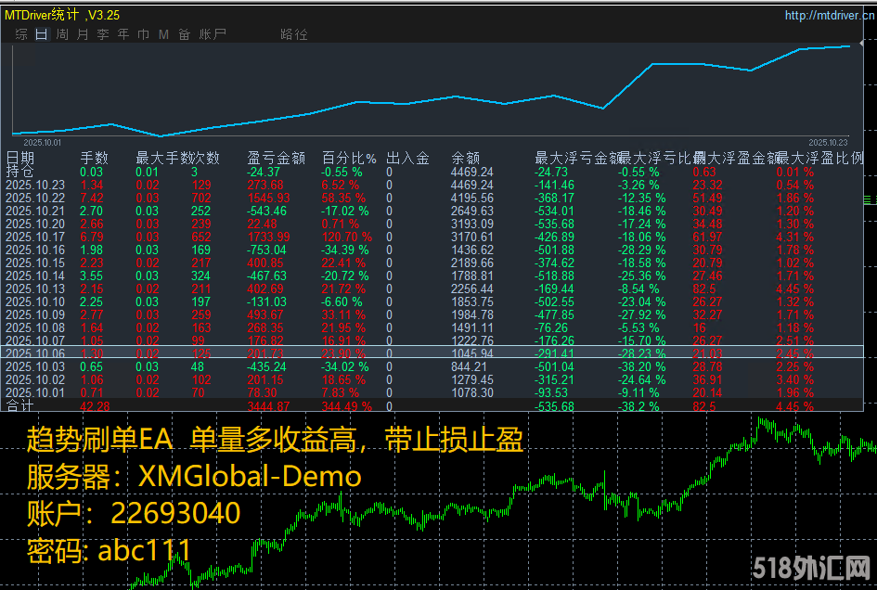Select the M tab

(x=163, y=34)
